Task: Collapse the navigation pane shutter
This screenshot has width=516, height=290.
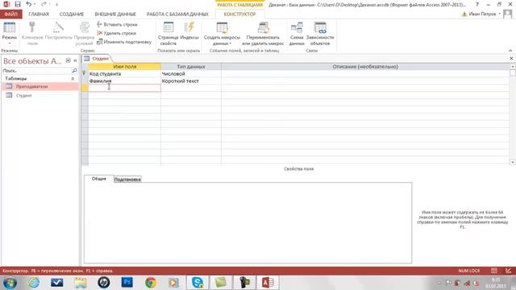Action: coord(75,60)
